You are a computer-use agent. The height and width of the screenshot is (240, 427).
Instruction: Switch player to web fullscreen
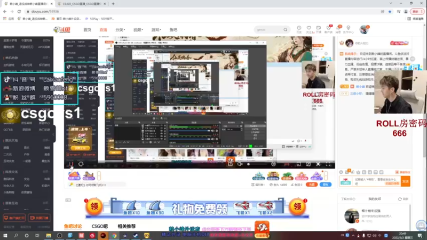click(x=318, y=164)
